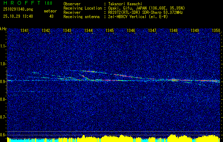Click the 1346 time marker
Screen dimensions: 223x142
coord(131,31)
